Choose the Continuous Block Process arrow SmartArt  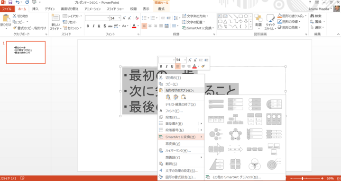pyautogui.click(x=216, y=149)
